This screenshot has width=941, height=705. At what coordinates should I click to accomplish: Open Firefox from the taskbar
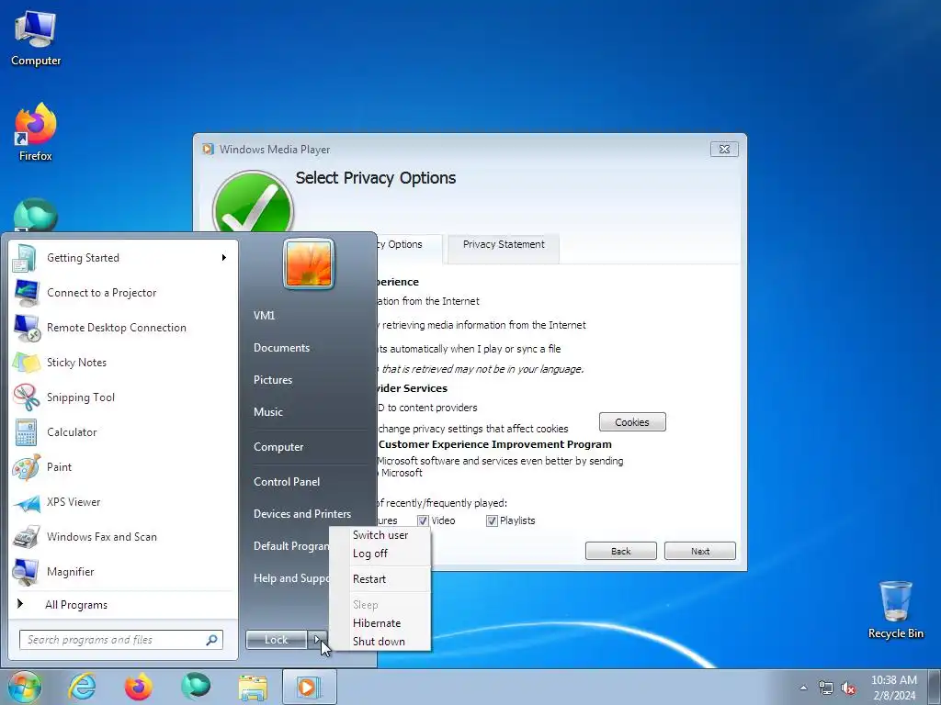click(x=138, y=687)
